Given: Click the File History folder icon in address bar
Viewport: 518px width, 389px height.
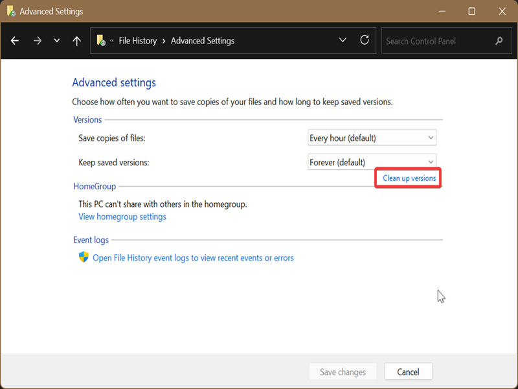Looking at the screenshot, I should pyautogui.click(x=101, y=41).
